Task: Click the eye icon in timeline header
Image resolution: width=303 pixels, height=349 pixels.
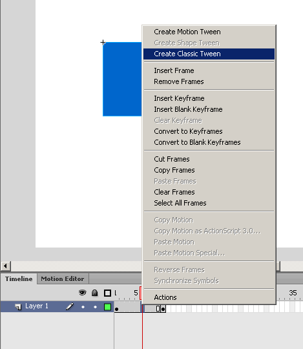Action: click(x=82, y=293)
